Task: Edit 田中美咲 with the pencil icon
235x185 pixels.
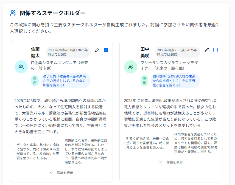Action: 207,50
